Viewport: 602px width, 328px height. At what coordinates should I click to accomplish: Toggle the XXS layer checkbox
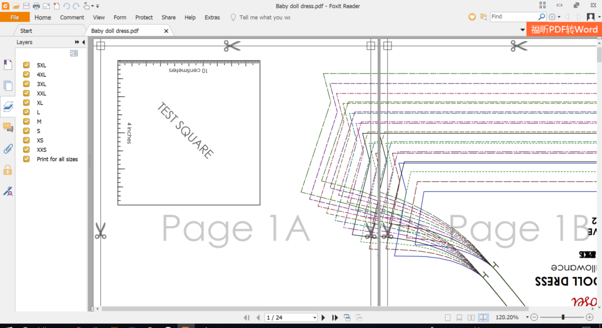(x=26, y=150)
